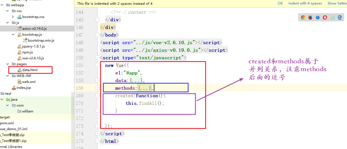Collapse fold marker at line 145
This screenshot has width=347, height=149.
point(97,20)
